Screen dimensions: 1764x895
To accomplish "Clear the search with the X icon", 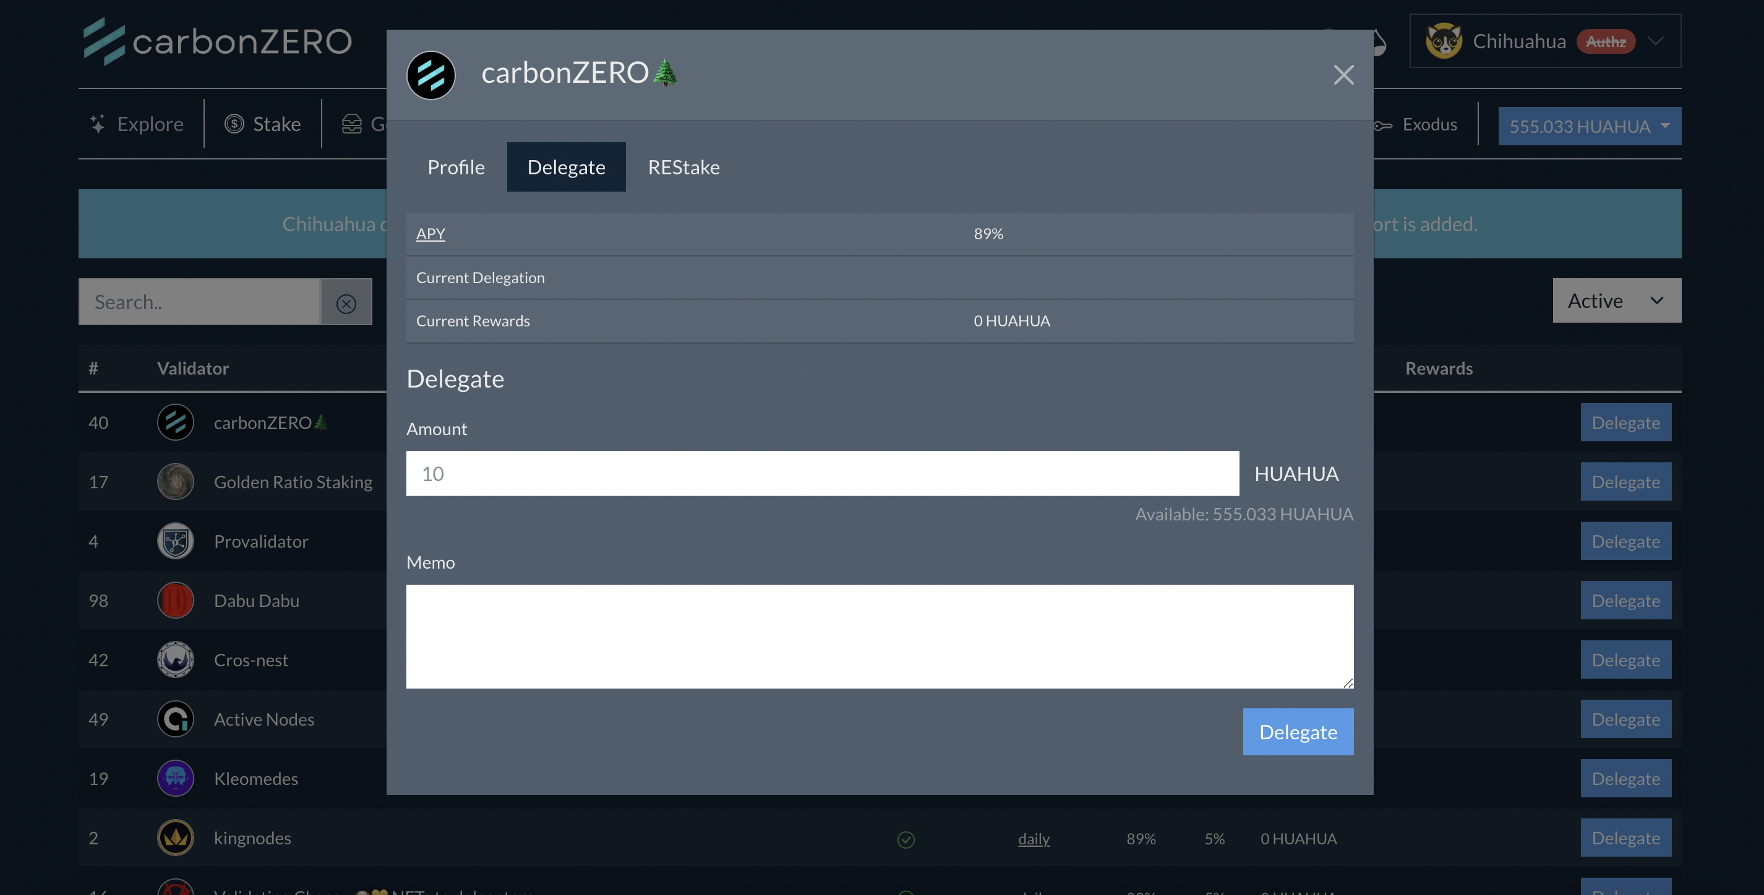I will coord(346,302).
